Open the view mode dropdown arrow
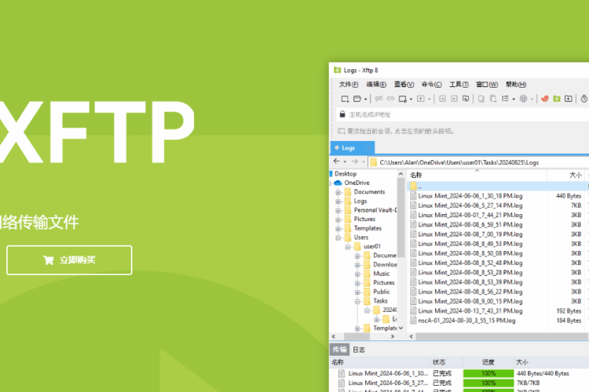 (x=514, y=99)
